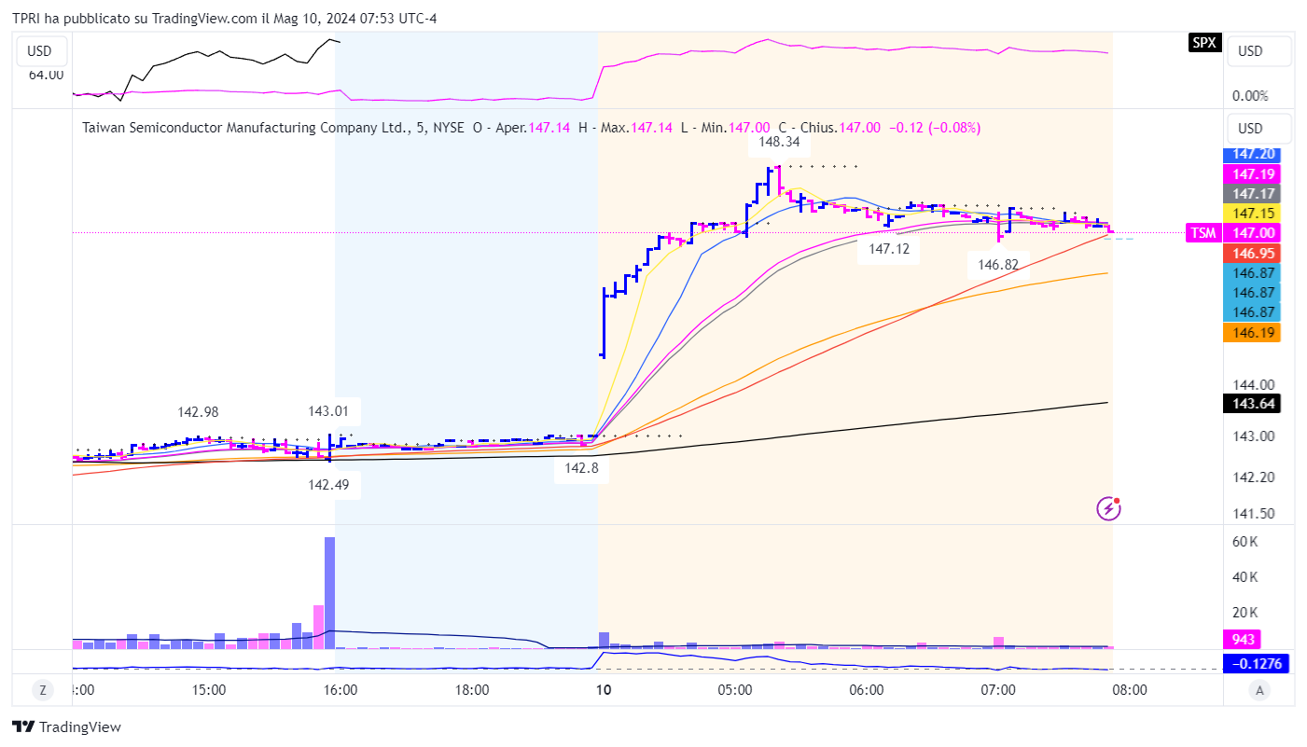Image resolution: width=1307 pixels, height=747 pixels.
Task: Open USD currency dropdown beside SPX label
Action: pos(1258,51)
